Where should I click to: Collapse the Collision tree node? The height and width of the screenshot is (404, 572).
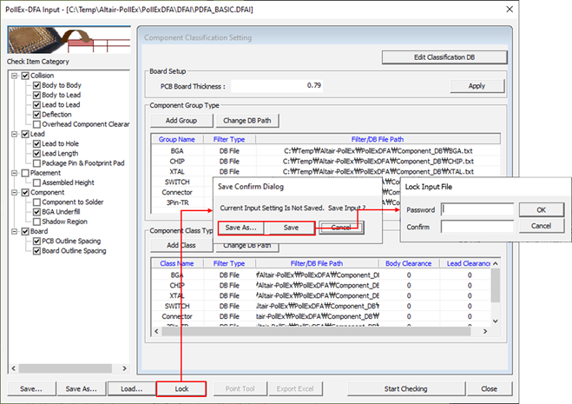[15, 76]
